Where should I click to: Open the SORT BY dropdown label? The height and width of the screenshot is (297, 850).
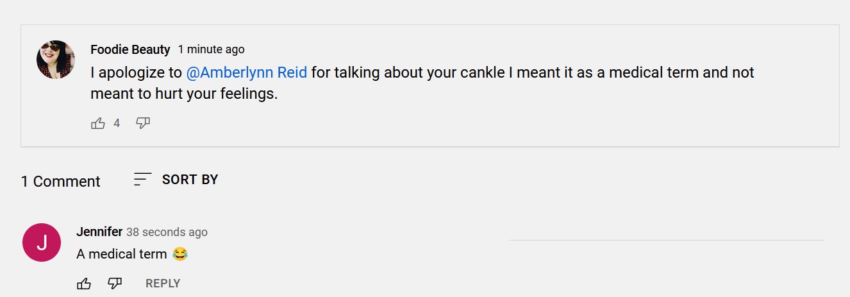190,180
